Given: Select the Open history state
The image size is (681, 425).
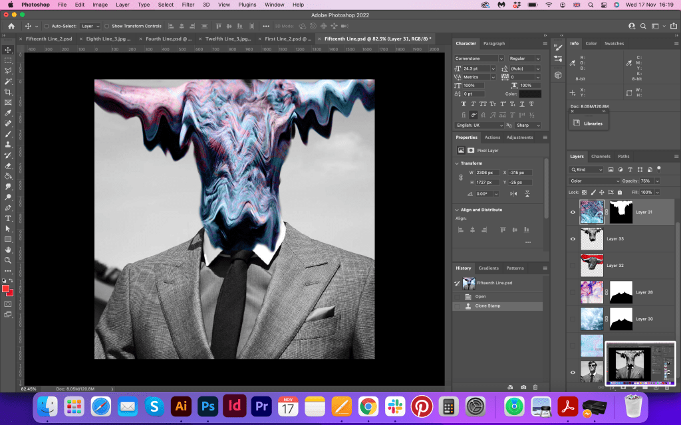Looking at the screenshot, I should click(x=480, y=296).
